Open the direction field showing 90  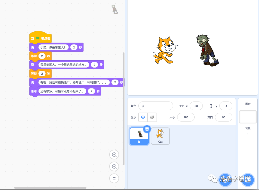[224, 117]
